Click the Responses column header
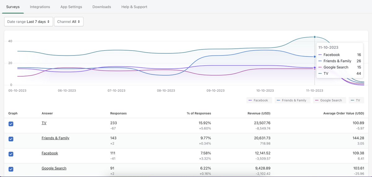Screen dimensions: 372x177 point(118,113)
